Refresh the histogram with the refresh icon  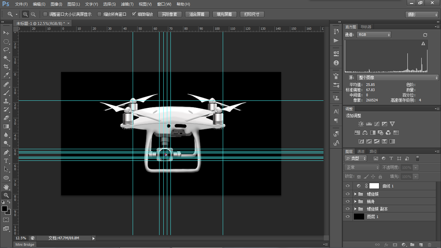point(425,35)
